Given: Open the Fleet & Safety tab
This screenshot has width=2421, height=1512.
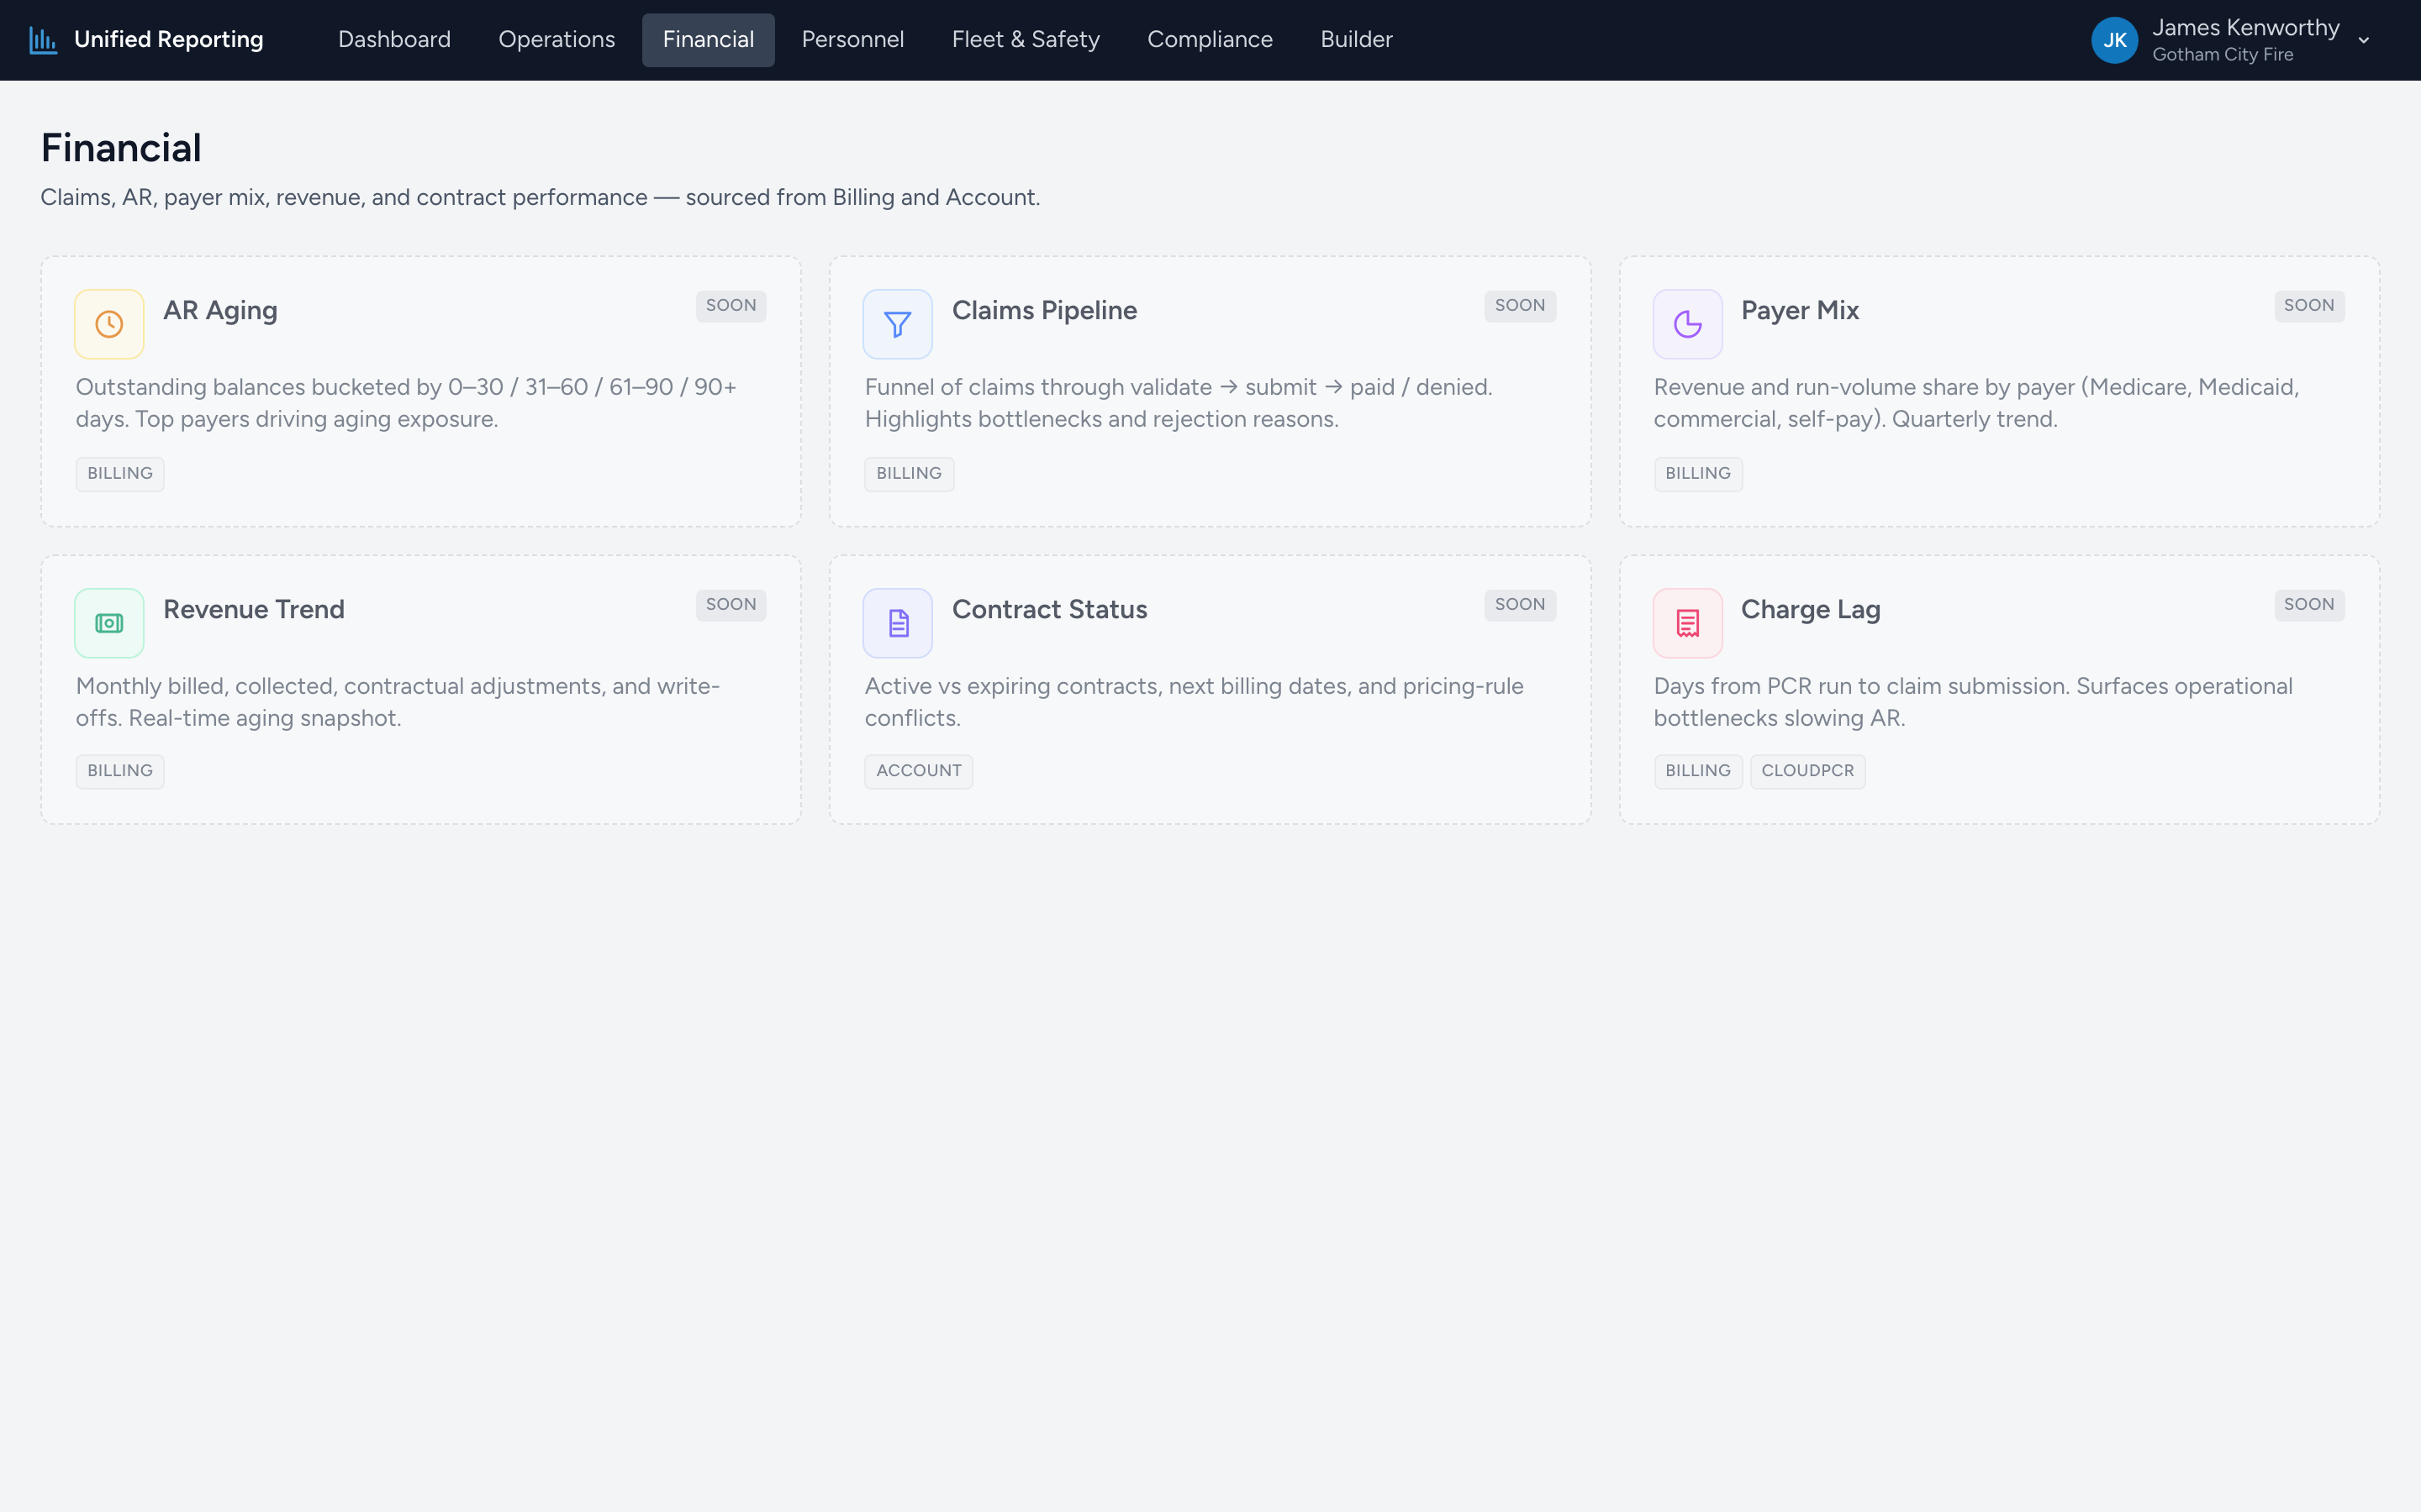Looking at the screenshot, I should (x=1026, y=40).
